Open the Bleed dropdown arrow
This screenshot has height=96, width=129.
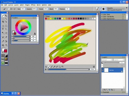click(58, 9)
